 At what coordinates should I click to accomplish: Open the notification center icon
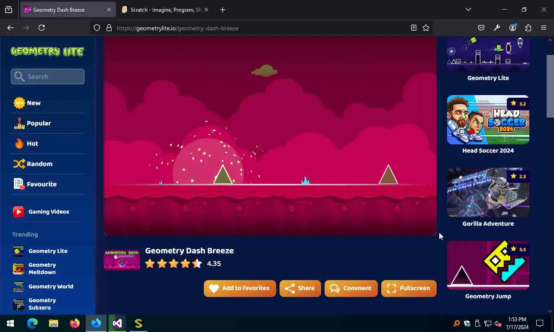click(540, 323)
